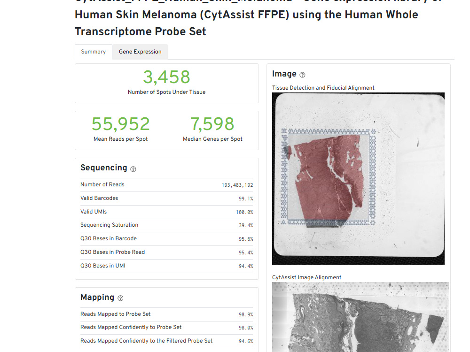470x352 pixels.
Task: Click the Valid UMIs row label
Action: (94, 212)
